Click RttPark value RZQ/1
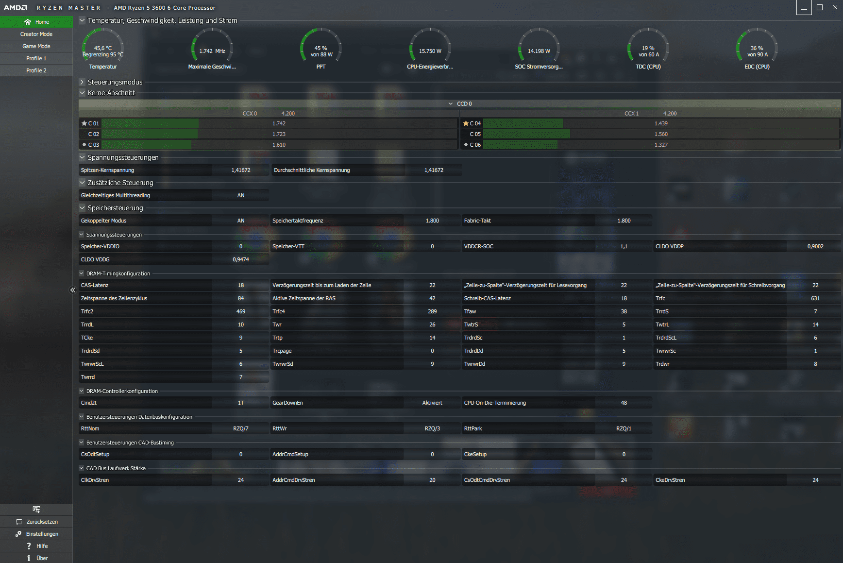The height and width of the screenshot is (563, 843). click(x=624, y=428)
